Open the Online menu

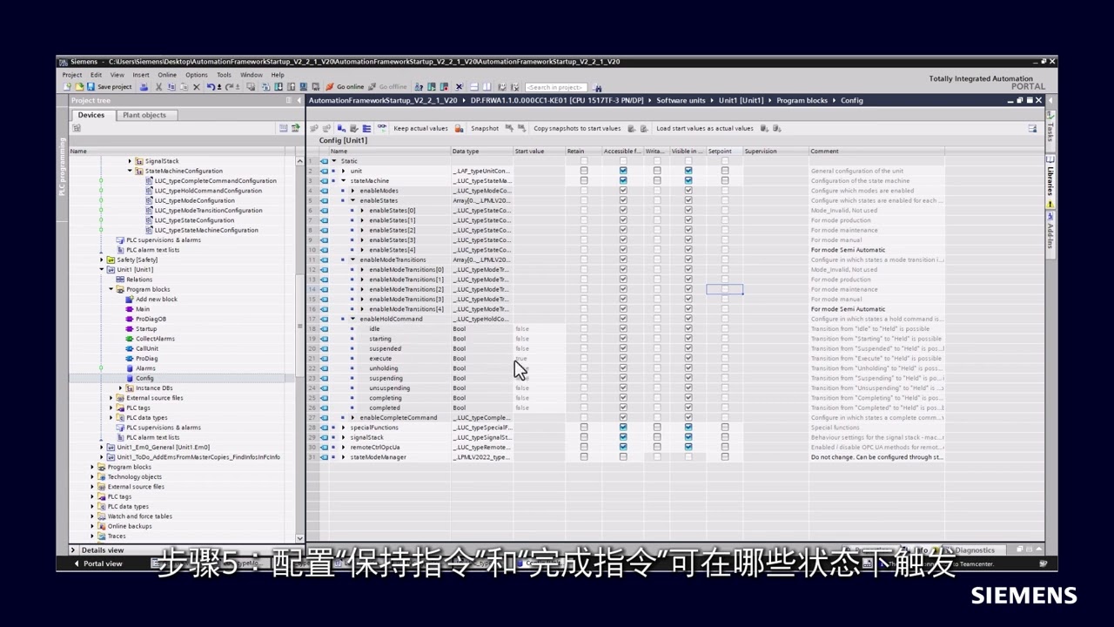tap(167, 75)
